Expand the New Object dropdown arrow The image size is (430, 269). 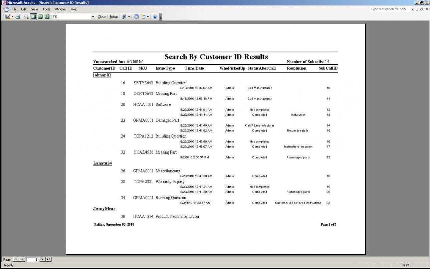(148, 16)
